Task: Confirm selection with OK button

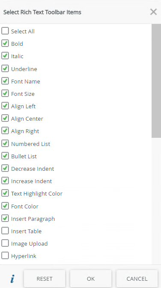Action: pos(91,279)
